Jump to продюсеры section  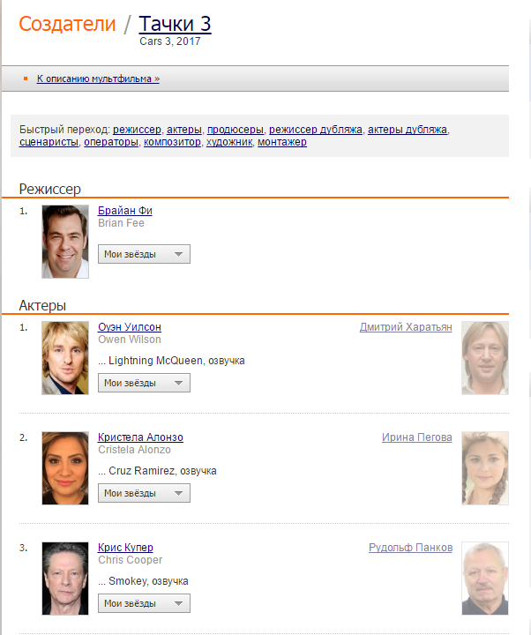pos(235,130)
